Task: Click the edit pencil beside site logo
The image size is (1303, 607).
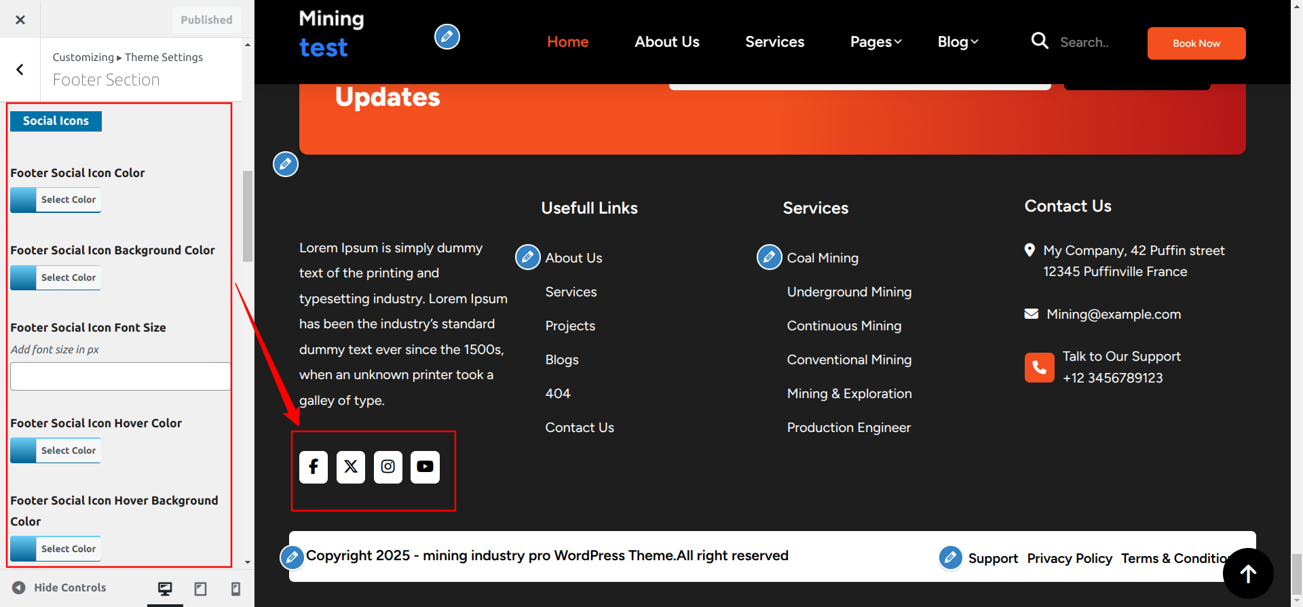Action: point(447,37)
